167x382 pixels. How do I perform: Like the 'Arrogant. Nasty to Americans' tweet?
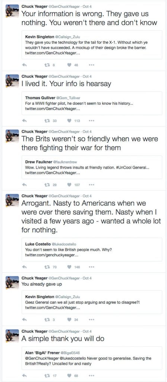(69, 267)
